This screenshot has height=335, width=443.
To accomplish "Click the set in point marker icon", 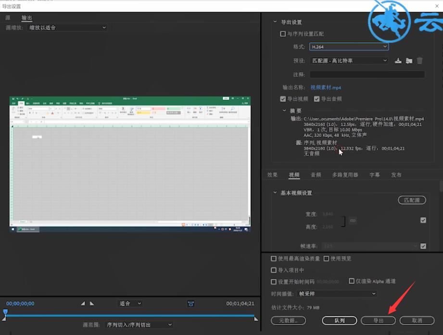I will tap(83, 304).
